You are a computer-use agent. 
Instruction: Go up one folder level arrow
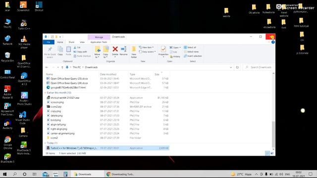[62, 67]
